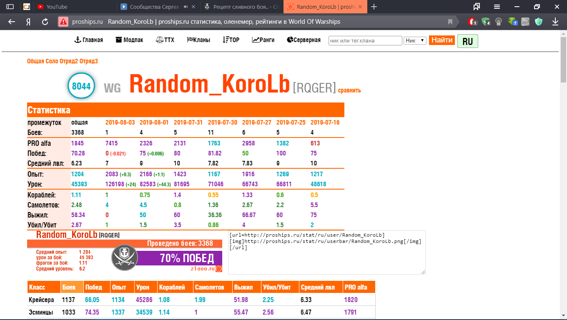Open the browser hamburger menu
This screenshot has width=567, height=320.
497,7
